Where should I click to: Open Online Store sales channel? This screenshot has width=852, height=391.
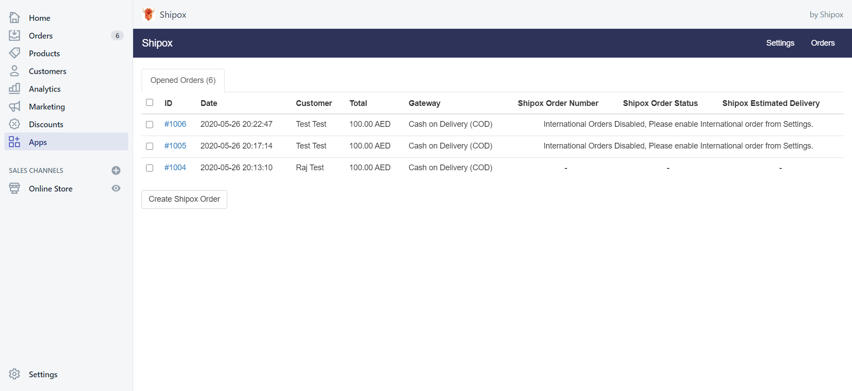pos(51,188)
